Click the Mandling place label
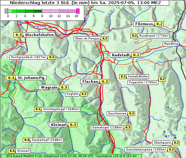Image resolution: width=186 pixels, height=158 pixels. 171,44
